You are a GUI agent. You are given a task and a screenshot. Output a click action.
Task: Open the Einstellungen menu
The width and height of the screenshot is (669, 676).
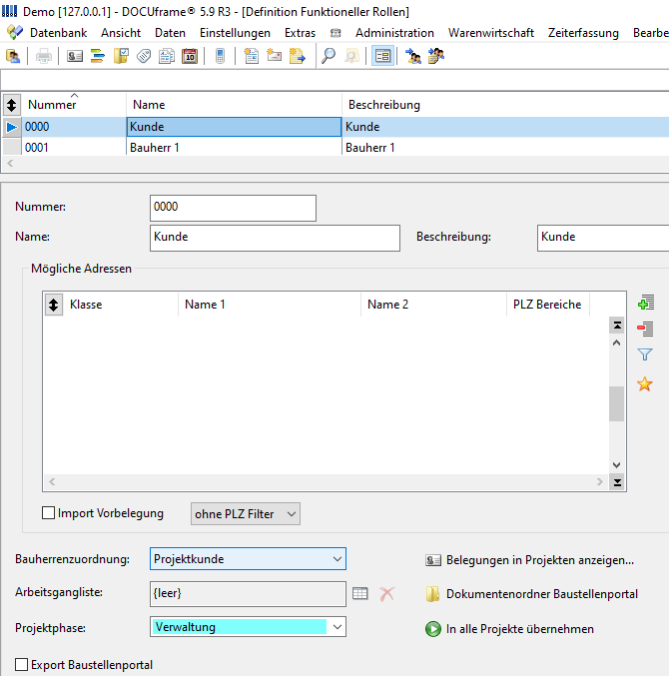235,33
